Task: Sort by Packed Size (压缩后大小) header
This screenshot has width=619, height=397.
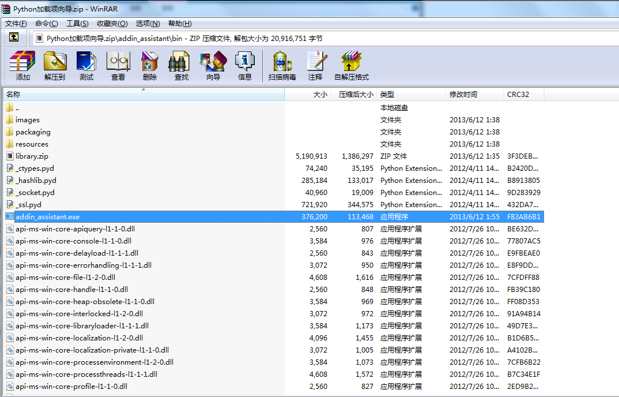Action: (354, 95)
